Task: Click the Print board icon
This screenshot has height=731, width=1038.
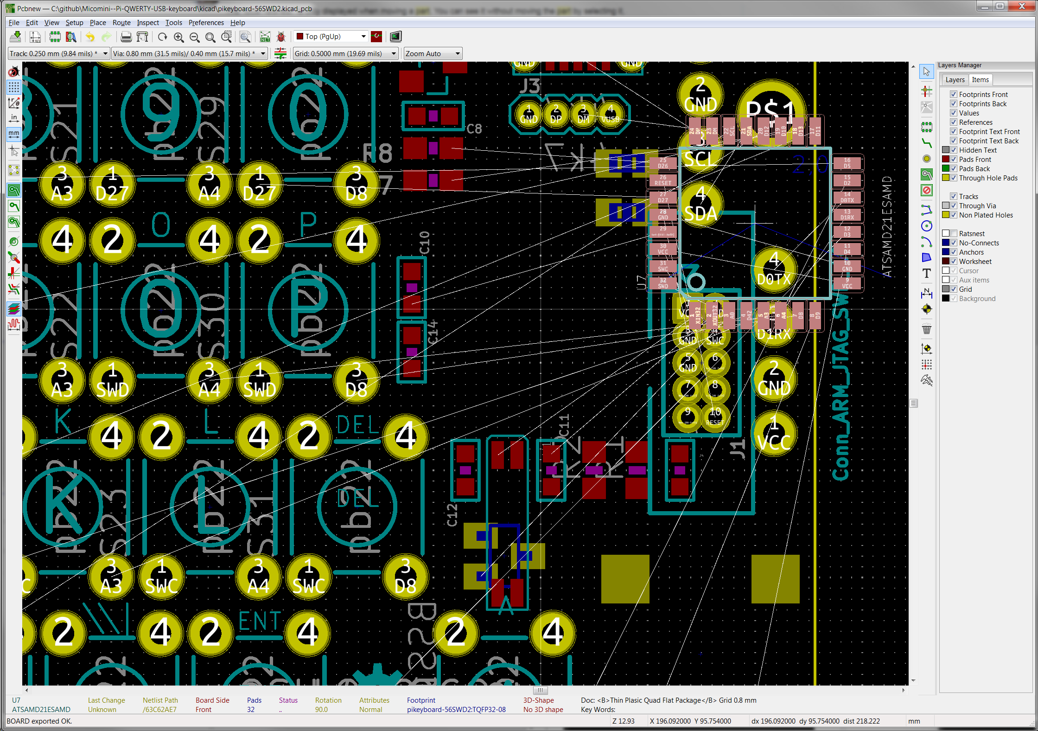Action: tap(126, 37)
